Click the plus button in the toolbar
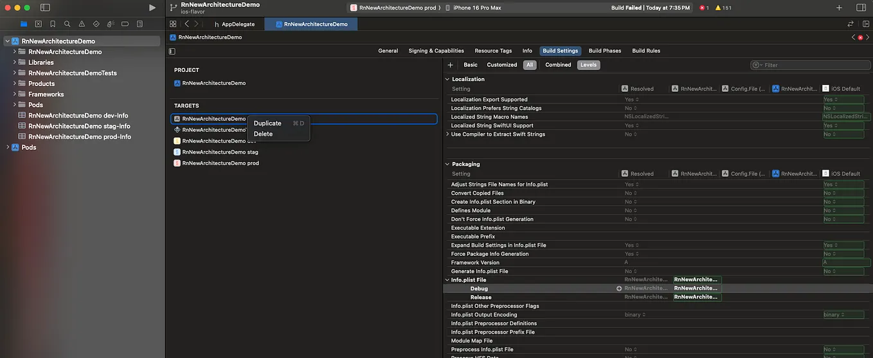The height and width of the screenshot is (358, 873). click(x=839, y=8)
